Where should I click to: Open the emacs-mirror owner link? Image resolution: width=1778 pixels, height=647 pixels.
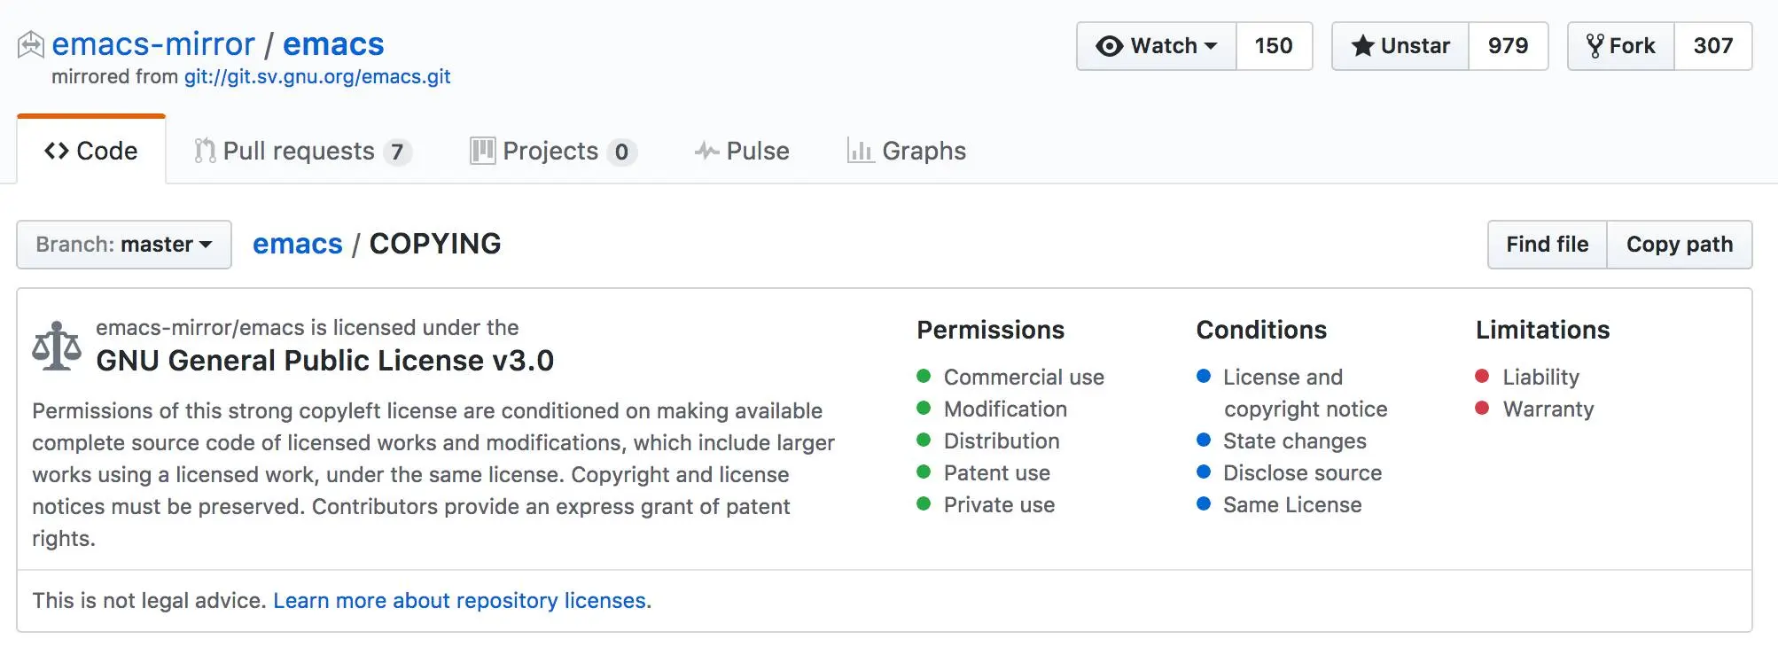[x=153, y=44]
